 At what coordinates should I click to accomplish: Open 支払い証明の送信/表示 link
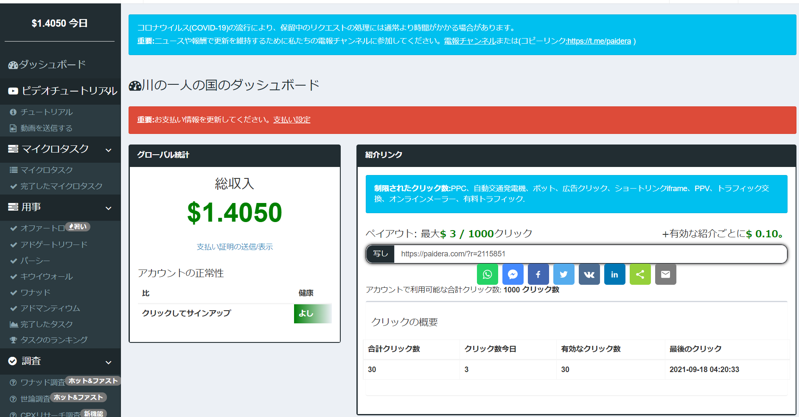coord(235,247)
